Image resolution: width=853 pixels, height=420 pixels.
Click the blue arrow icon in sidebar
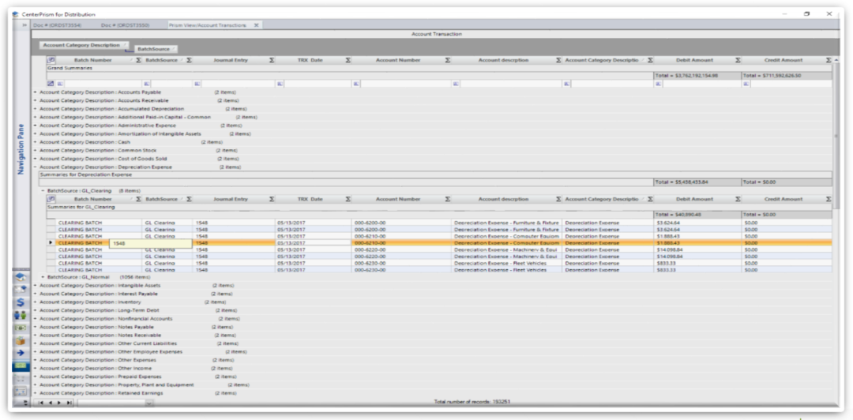(x=21, y=352)
